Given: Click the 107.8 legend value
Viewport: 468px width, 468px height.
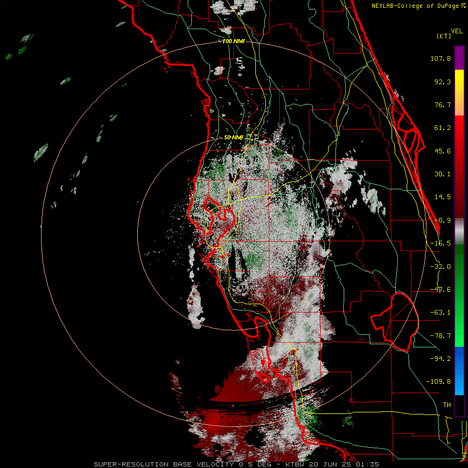Looking at the screenshot, I should click(440, 58).
